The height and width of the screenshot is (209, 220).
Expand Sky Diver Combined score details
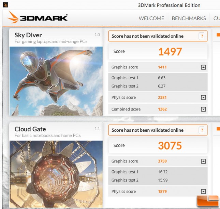203,109
